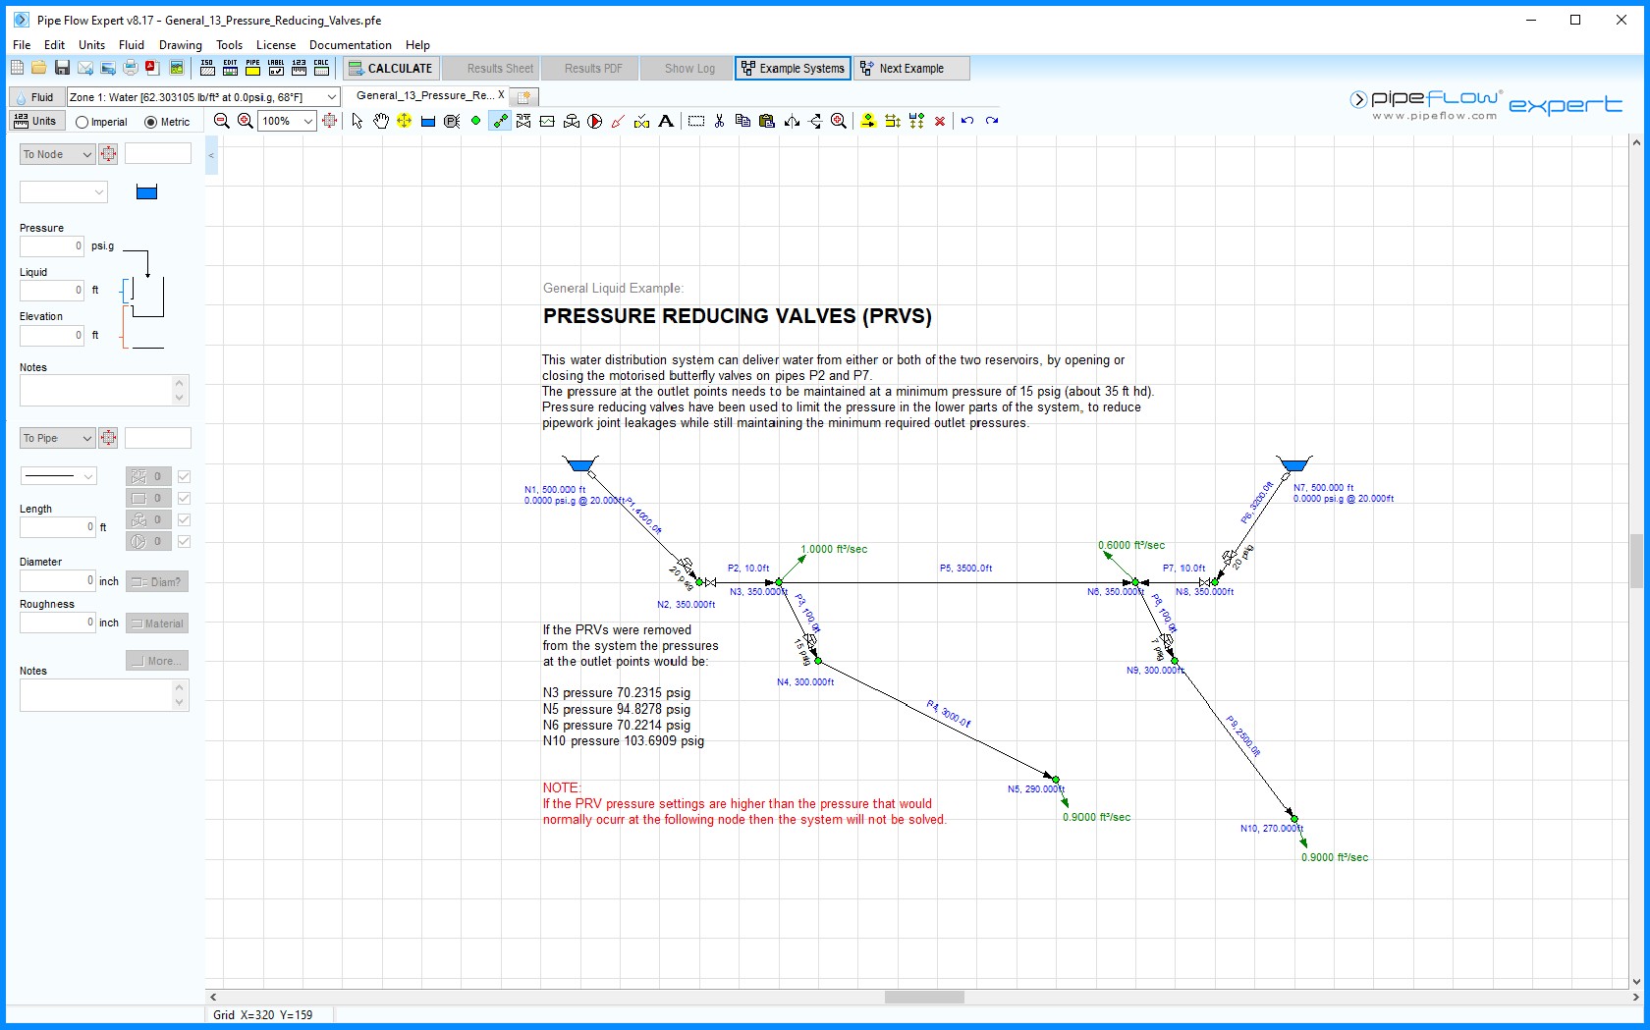The width and height of the screenshot is (1650, 1030).
Task: Choose the blue tank drawing tool
Action: (428, 122)
